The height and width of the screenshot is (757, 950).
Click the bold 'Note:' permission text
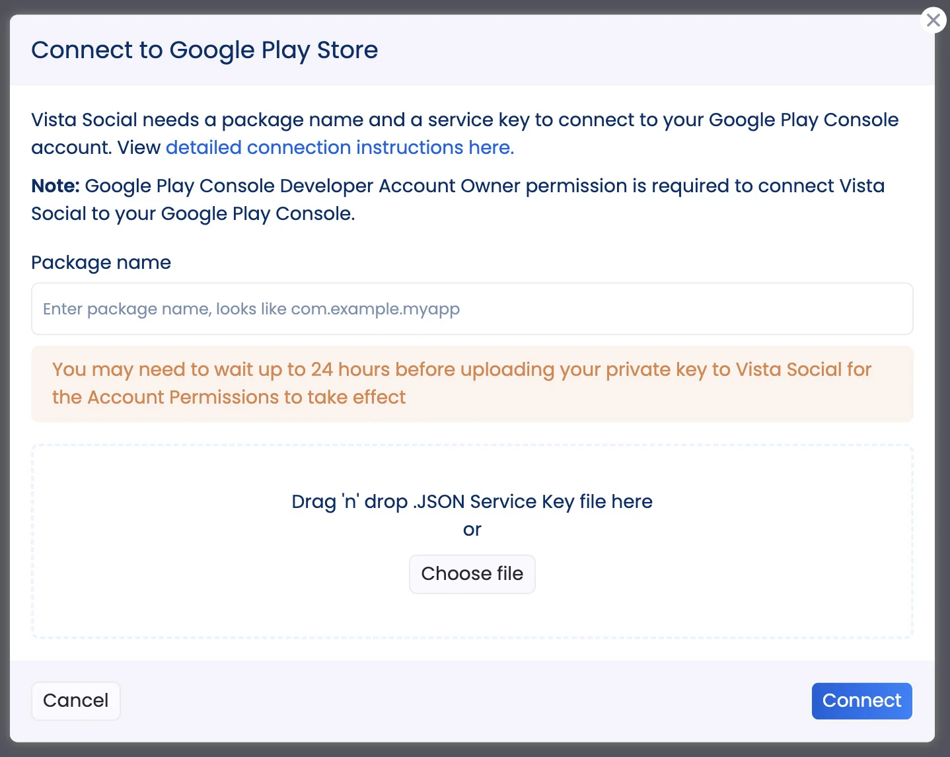pyautogui.click(x=55, y=186)
